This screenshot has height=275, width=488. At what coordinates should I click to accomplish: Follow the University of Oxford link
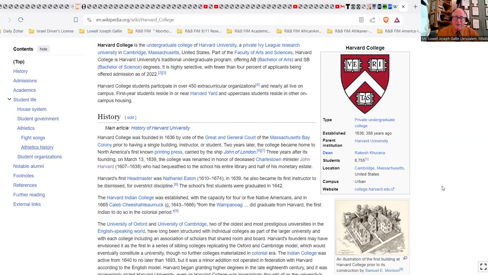coord(127,224)
